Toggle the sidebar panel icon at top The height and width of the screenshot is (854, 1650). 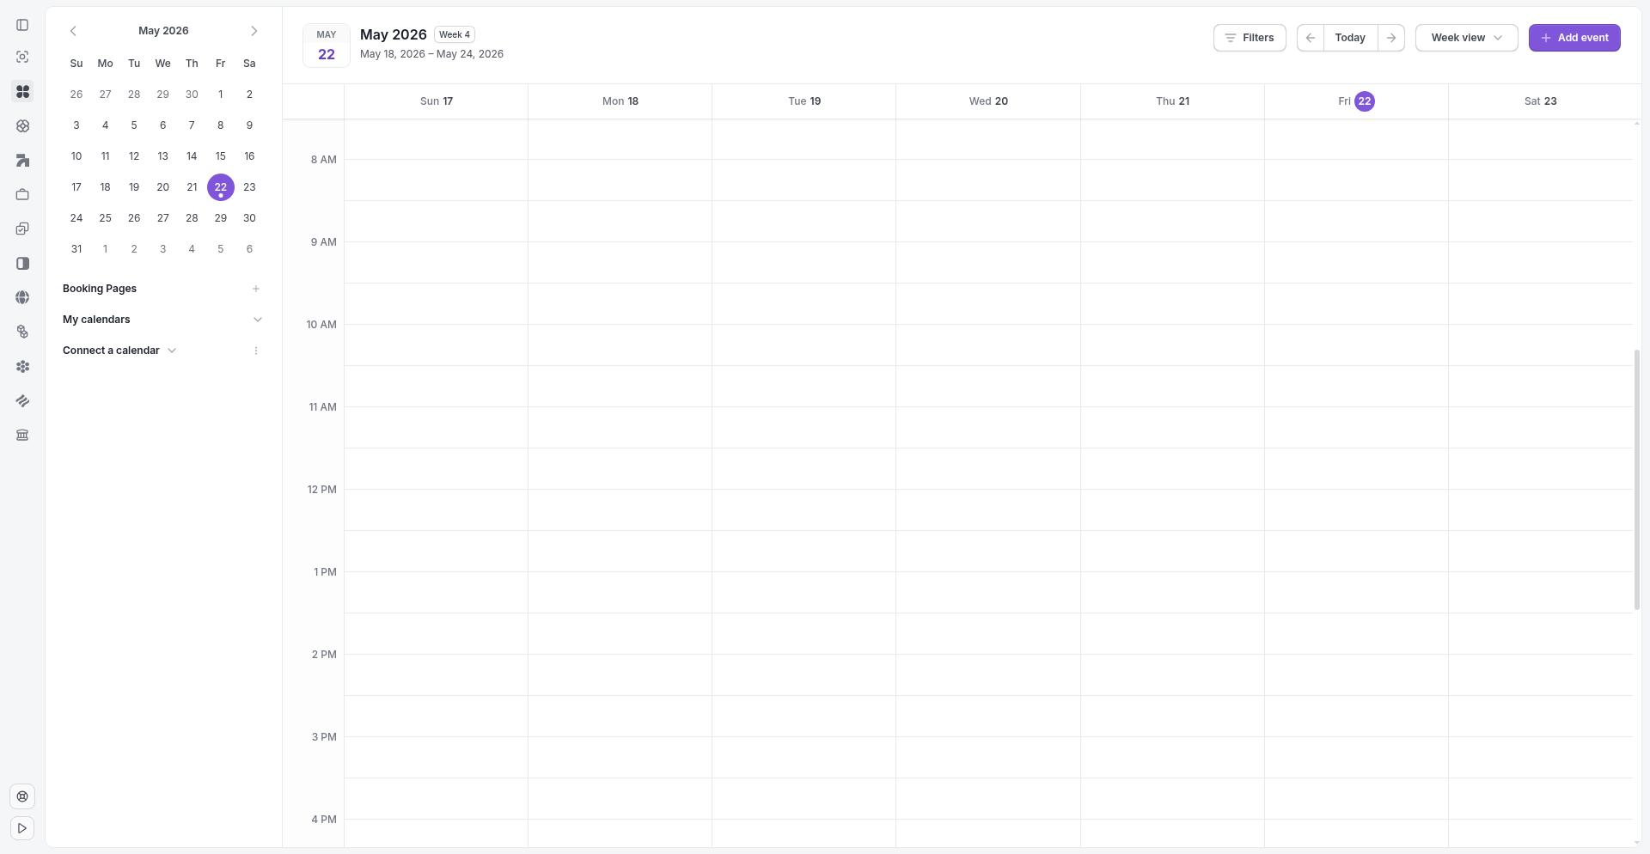(22, 25)
